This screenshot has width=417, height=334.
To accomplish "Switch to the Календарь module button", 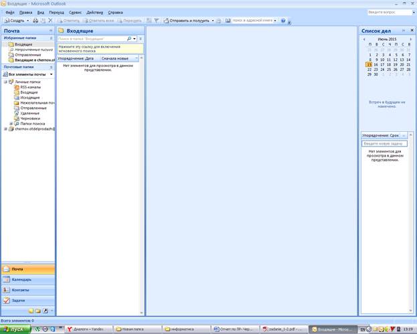I will click(28, 280).
